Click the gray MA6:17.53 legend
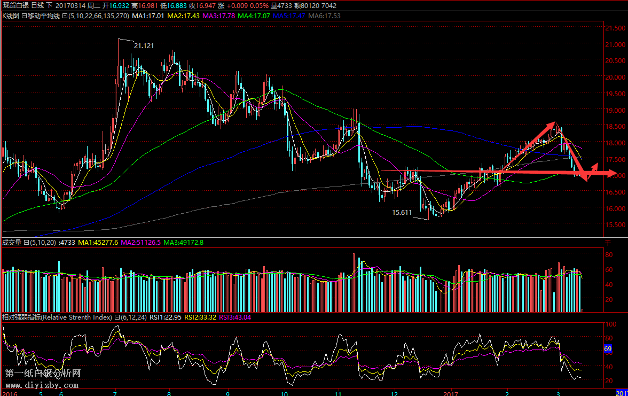 click(x=324, y=16)
